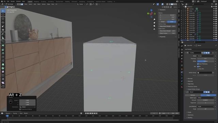Viewport: 218px width, 123px height.
Task: Open Solidify Mode dropdown
Action: tap(205, 56)
